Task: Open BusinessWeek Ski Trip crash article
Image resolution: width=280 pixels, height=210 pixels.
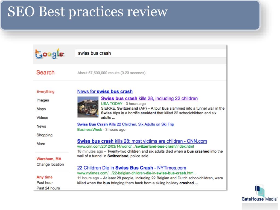Action: click(126, 124)
